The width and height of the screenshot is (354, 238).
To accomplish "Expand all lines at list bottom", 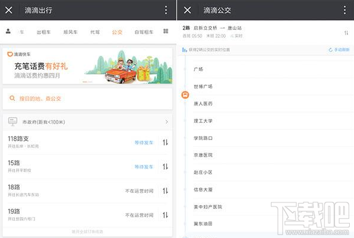I will pyautogui.click(x=87, y=231).
